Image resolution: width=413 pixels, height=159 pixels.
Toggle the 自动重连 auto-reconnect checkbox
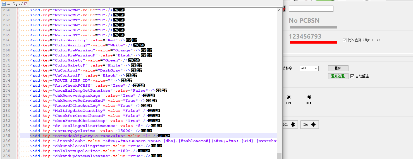[352, 76]
